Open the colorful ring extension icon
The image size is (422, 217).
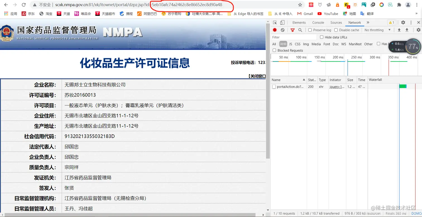coord(382,5)
